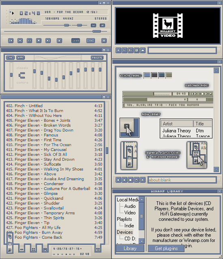
Task: Toggle the equalizer ON button
Action: [10, 58]
